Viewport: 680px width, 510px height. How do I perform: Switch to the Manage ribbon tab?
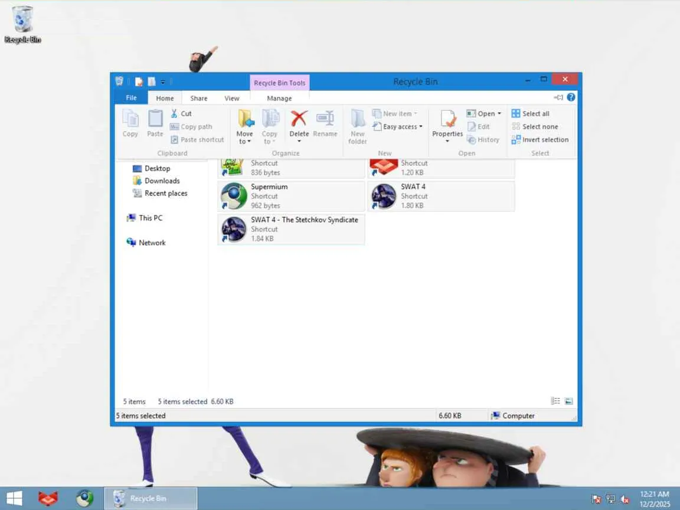coord(279,99)
